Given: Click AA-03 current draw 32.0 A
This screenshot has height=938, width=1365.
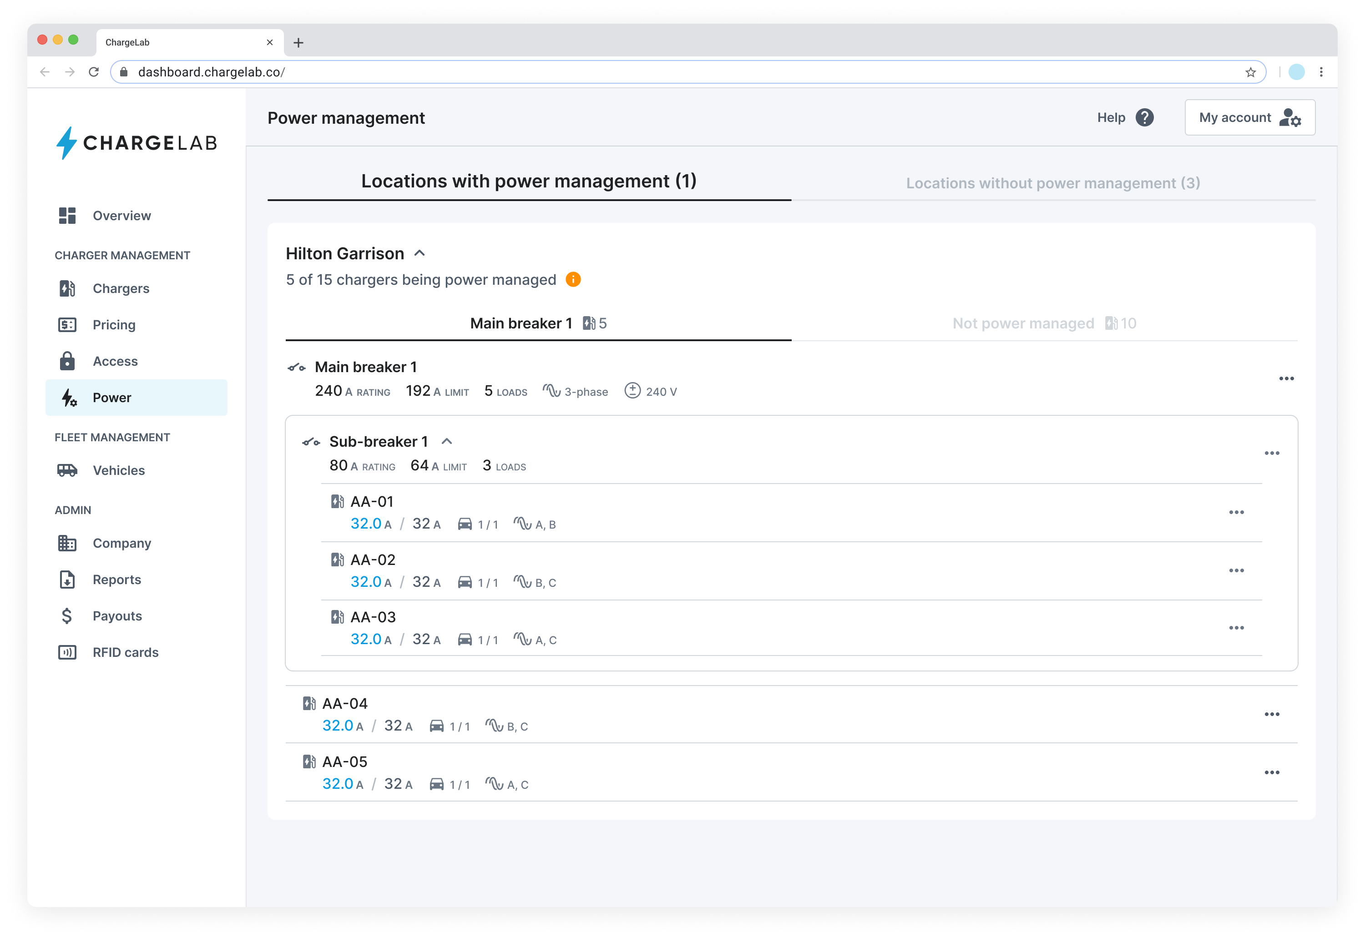Looking at the screenshot, I should click(x=371, y=640).
